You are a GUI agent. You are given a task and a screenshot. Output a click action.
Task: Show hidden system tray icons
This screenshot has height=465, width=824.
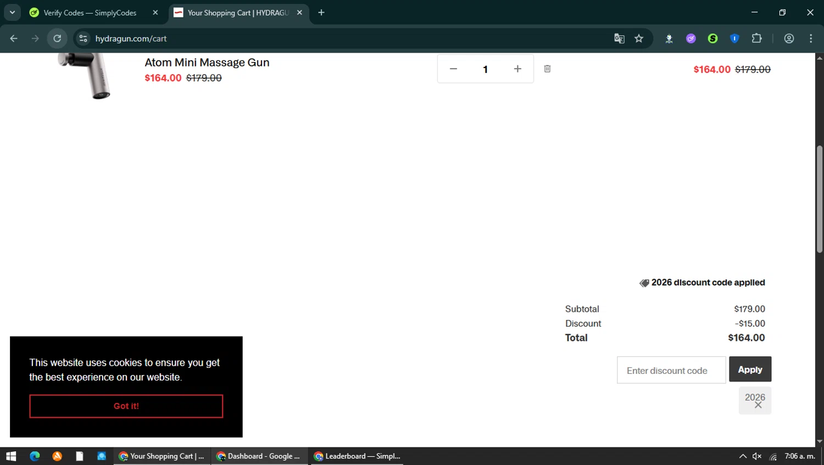tap(743, 456)
